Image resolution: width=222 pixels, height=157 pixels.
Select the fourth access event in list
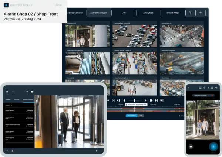[x=19, y=132]
